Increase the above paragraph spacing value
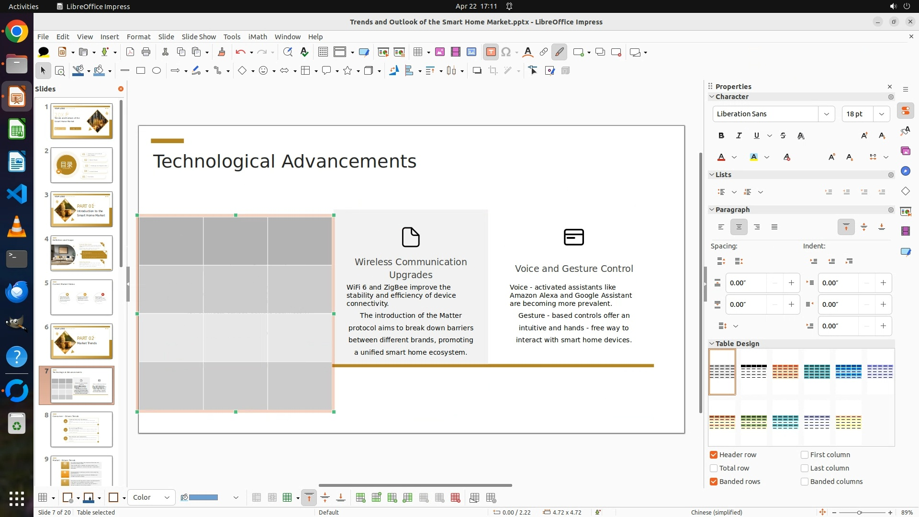Screen dimensions: 919x517 click(x=791, y=283)
